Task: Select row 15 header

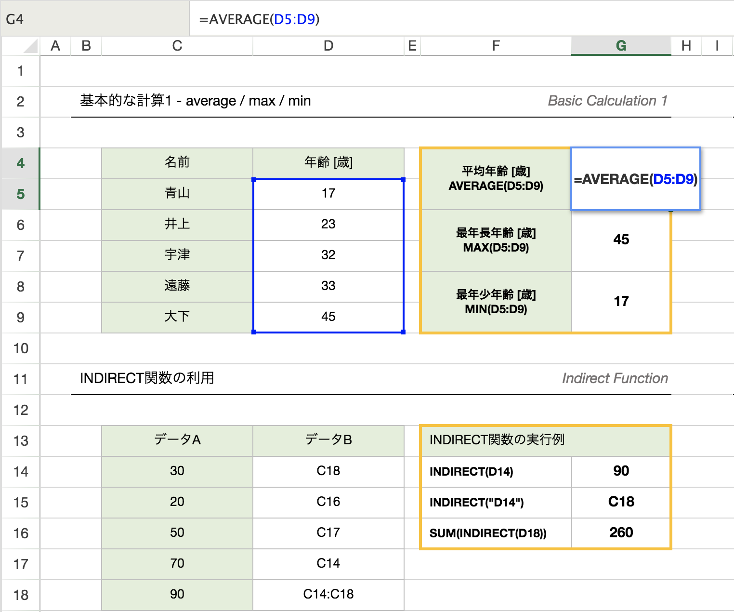Action: point(20,503)
